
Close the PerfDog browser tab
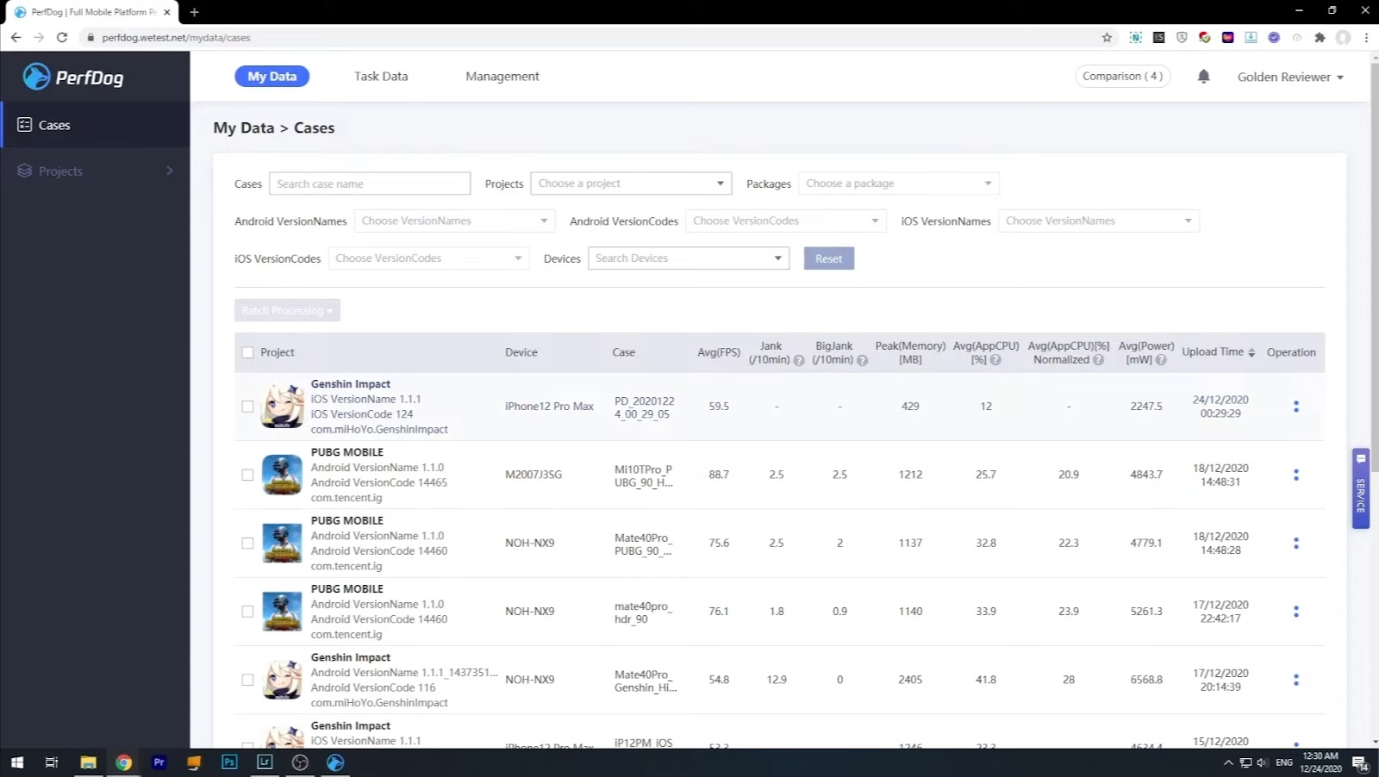167,12
